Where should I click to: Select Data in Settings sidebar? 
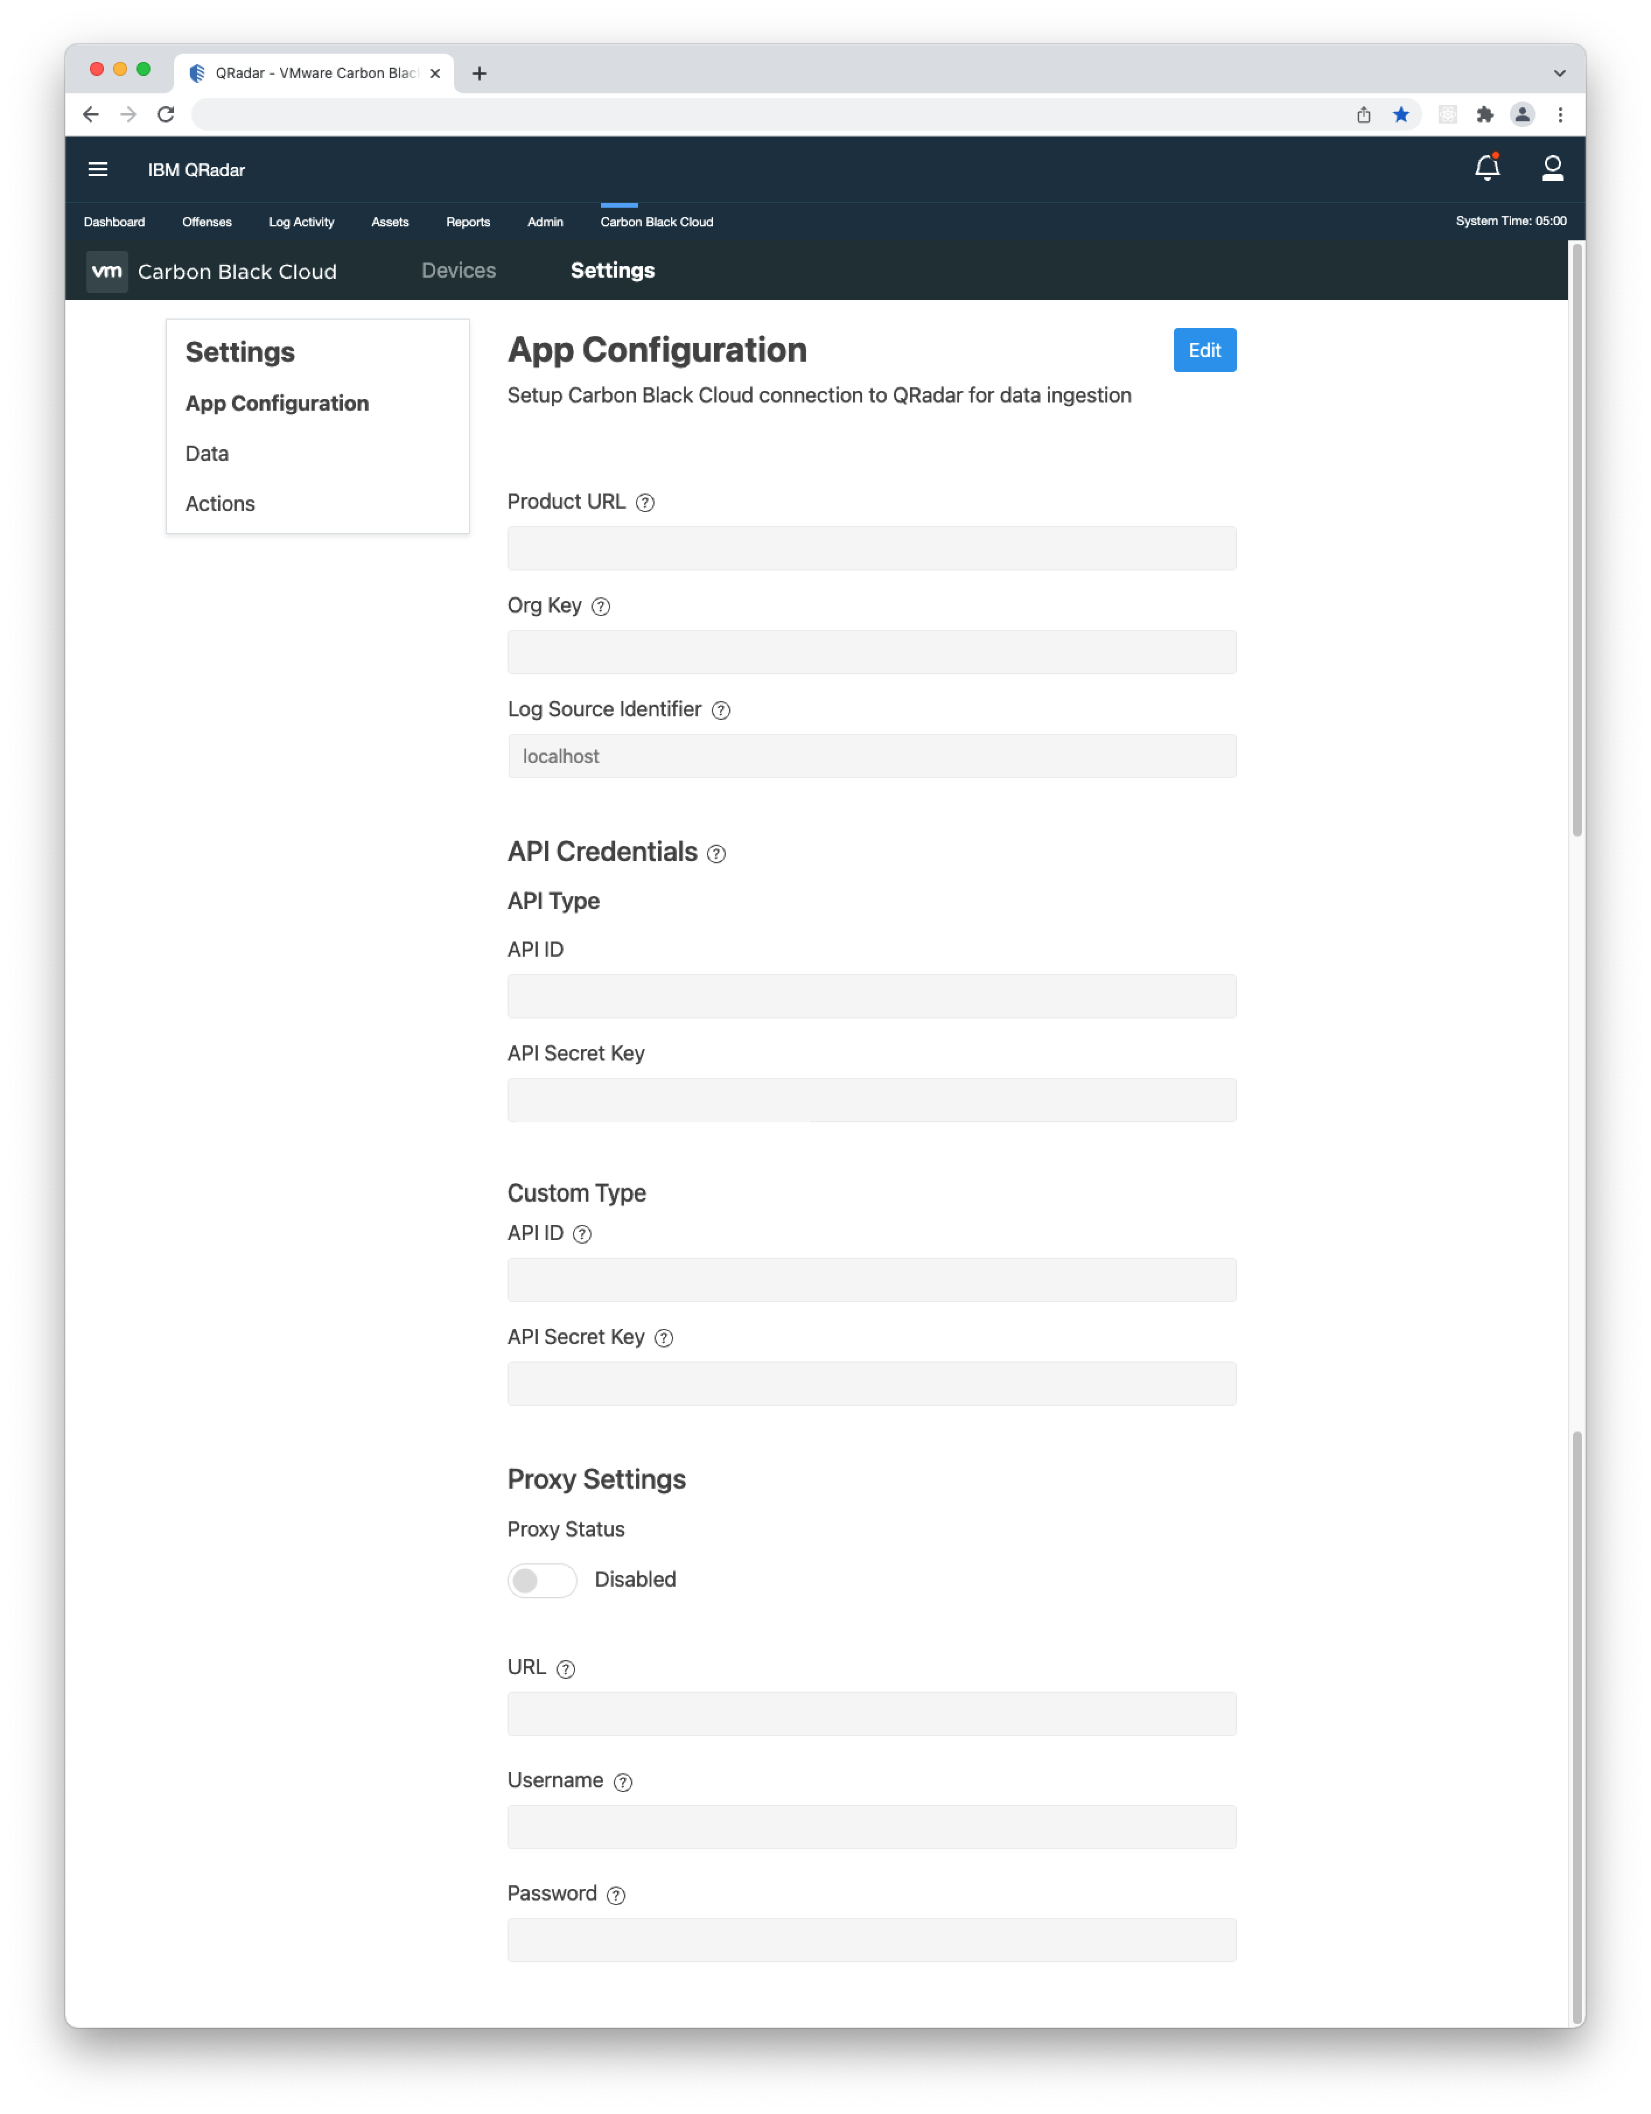click(x=207, y=453)
